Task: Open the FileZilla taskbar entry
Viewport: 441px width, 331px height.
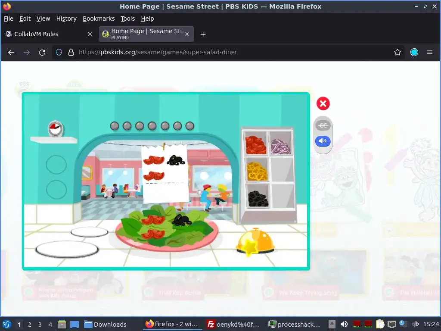Action: click(x=233, y=324)
